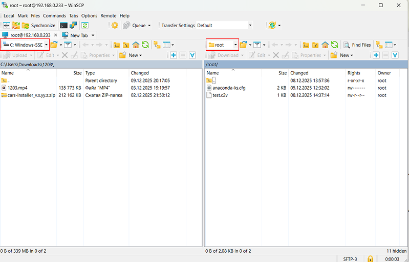The width and height of the screenshot is (409, 262).
Task: Select the 1203.mp4 file
Action: coord(17,88)
